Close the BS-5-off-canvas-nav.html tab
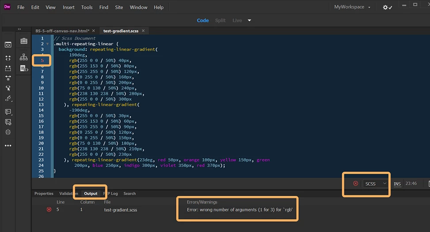The height and width of the screenshot is (232, 430). pos(94,31)
